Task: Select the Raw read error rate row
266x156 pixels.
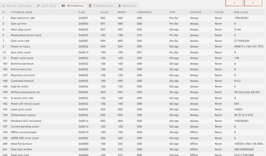Action: (x=132, y=18)
